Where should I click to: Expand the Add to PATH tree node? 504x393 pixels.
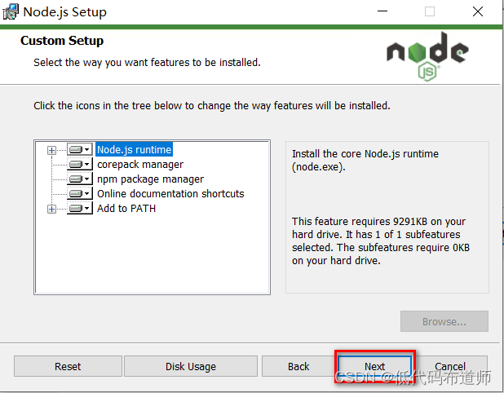point(51,209)
